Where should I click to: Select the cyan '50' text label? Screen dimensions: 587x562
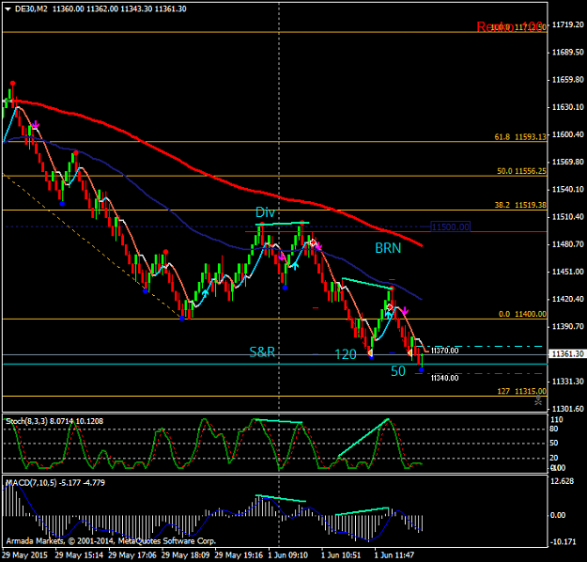point(398,371)
